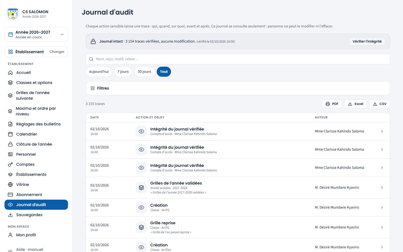Click the '3 155 traces' count text
The width and height of the screenshot is (403, 252).
point(95,104)
